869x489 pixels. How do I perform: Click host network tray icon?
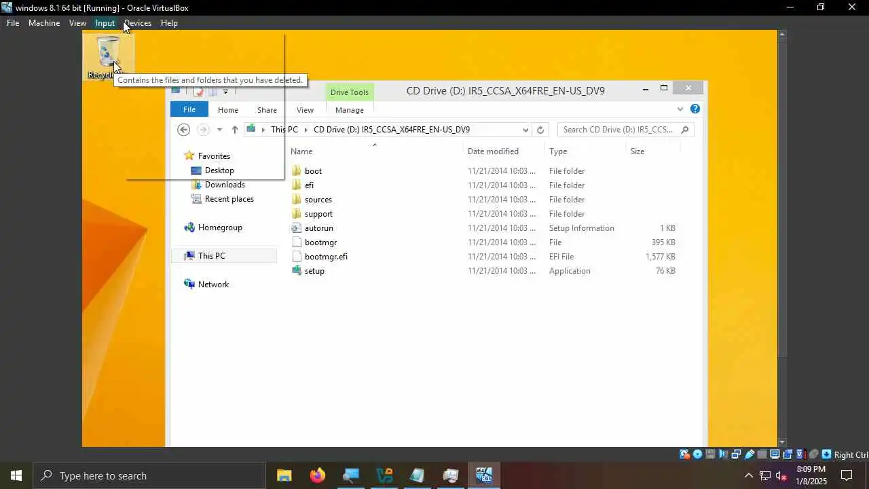(765, 475)
